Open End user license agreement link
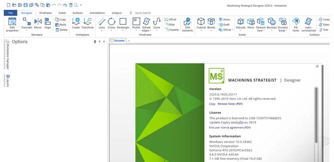 click(230, 128)
